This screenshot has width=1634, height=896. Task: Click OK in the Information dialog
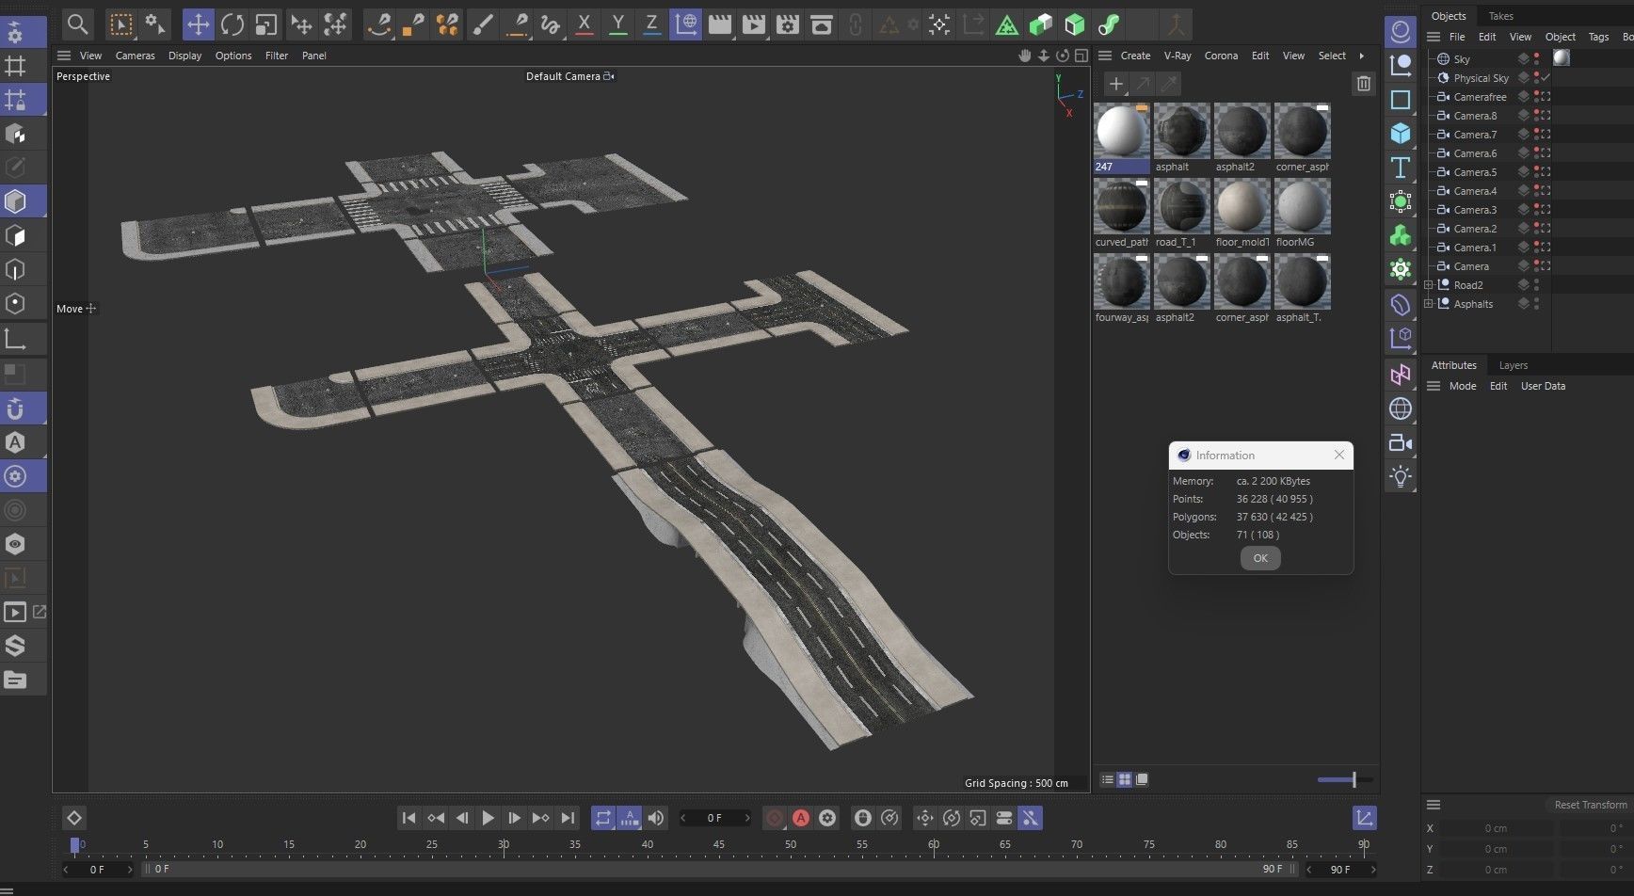pyautogui.click(x=1260, y=558)
